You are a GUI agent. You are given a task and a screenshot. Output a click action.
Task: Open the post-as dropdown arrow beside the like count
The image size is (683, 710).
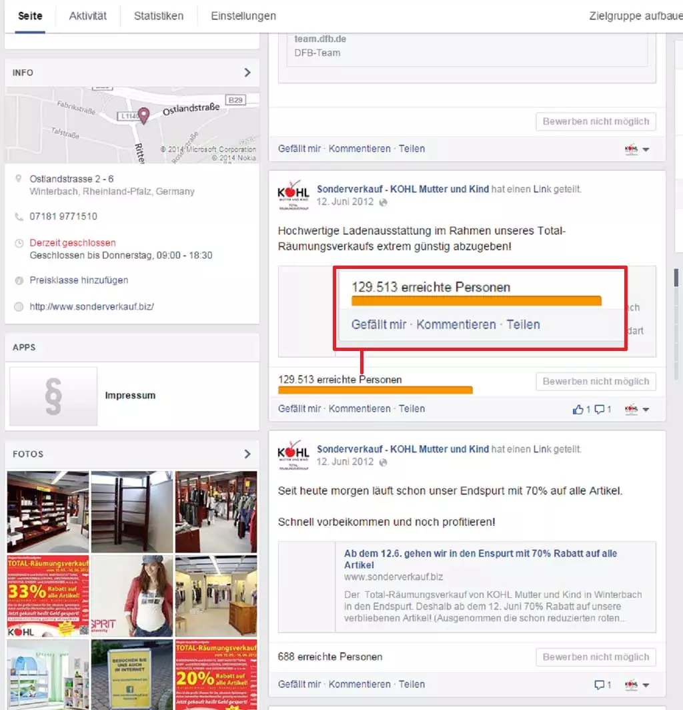(646, 409)
